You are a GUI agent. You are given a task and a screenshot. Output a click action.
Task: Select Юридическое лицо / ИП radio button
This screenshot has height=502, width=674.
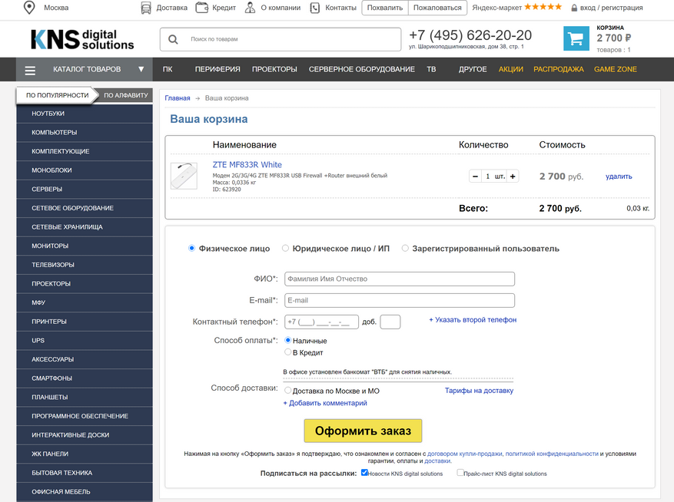286,249
